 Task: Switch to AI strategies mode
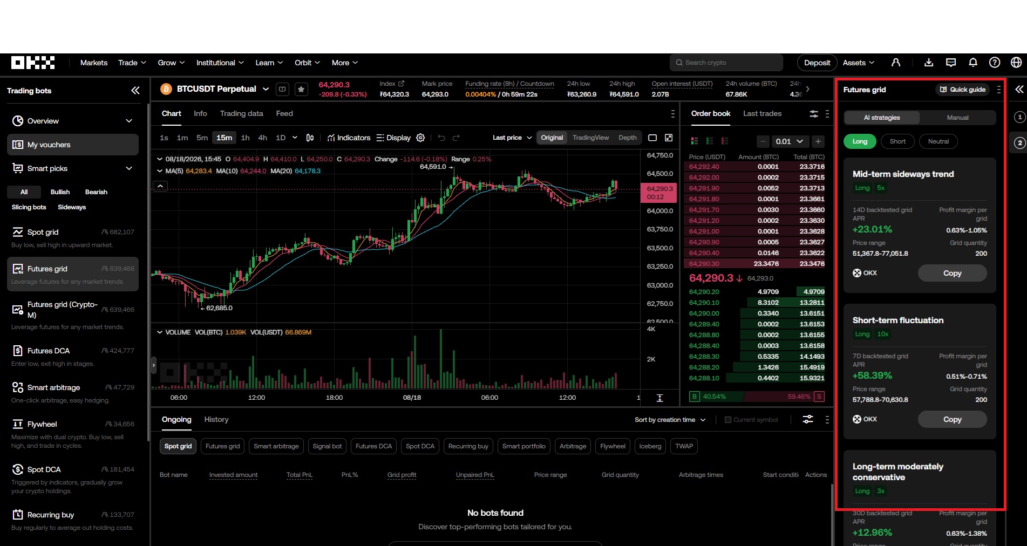[882, 118]
